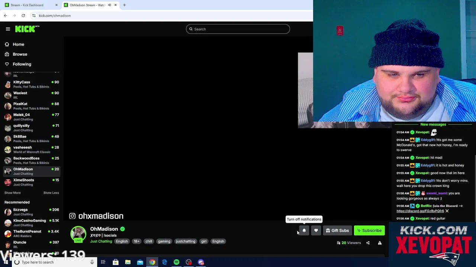Open the Discord invite link in chat
Screen dimensions: 476x267
coord(420,211)
